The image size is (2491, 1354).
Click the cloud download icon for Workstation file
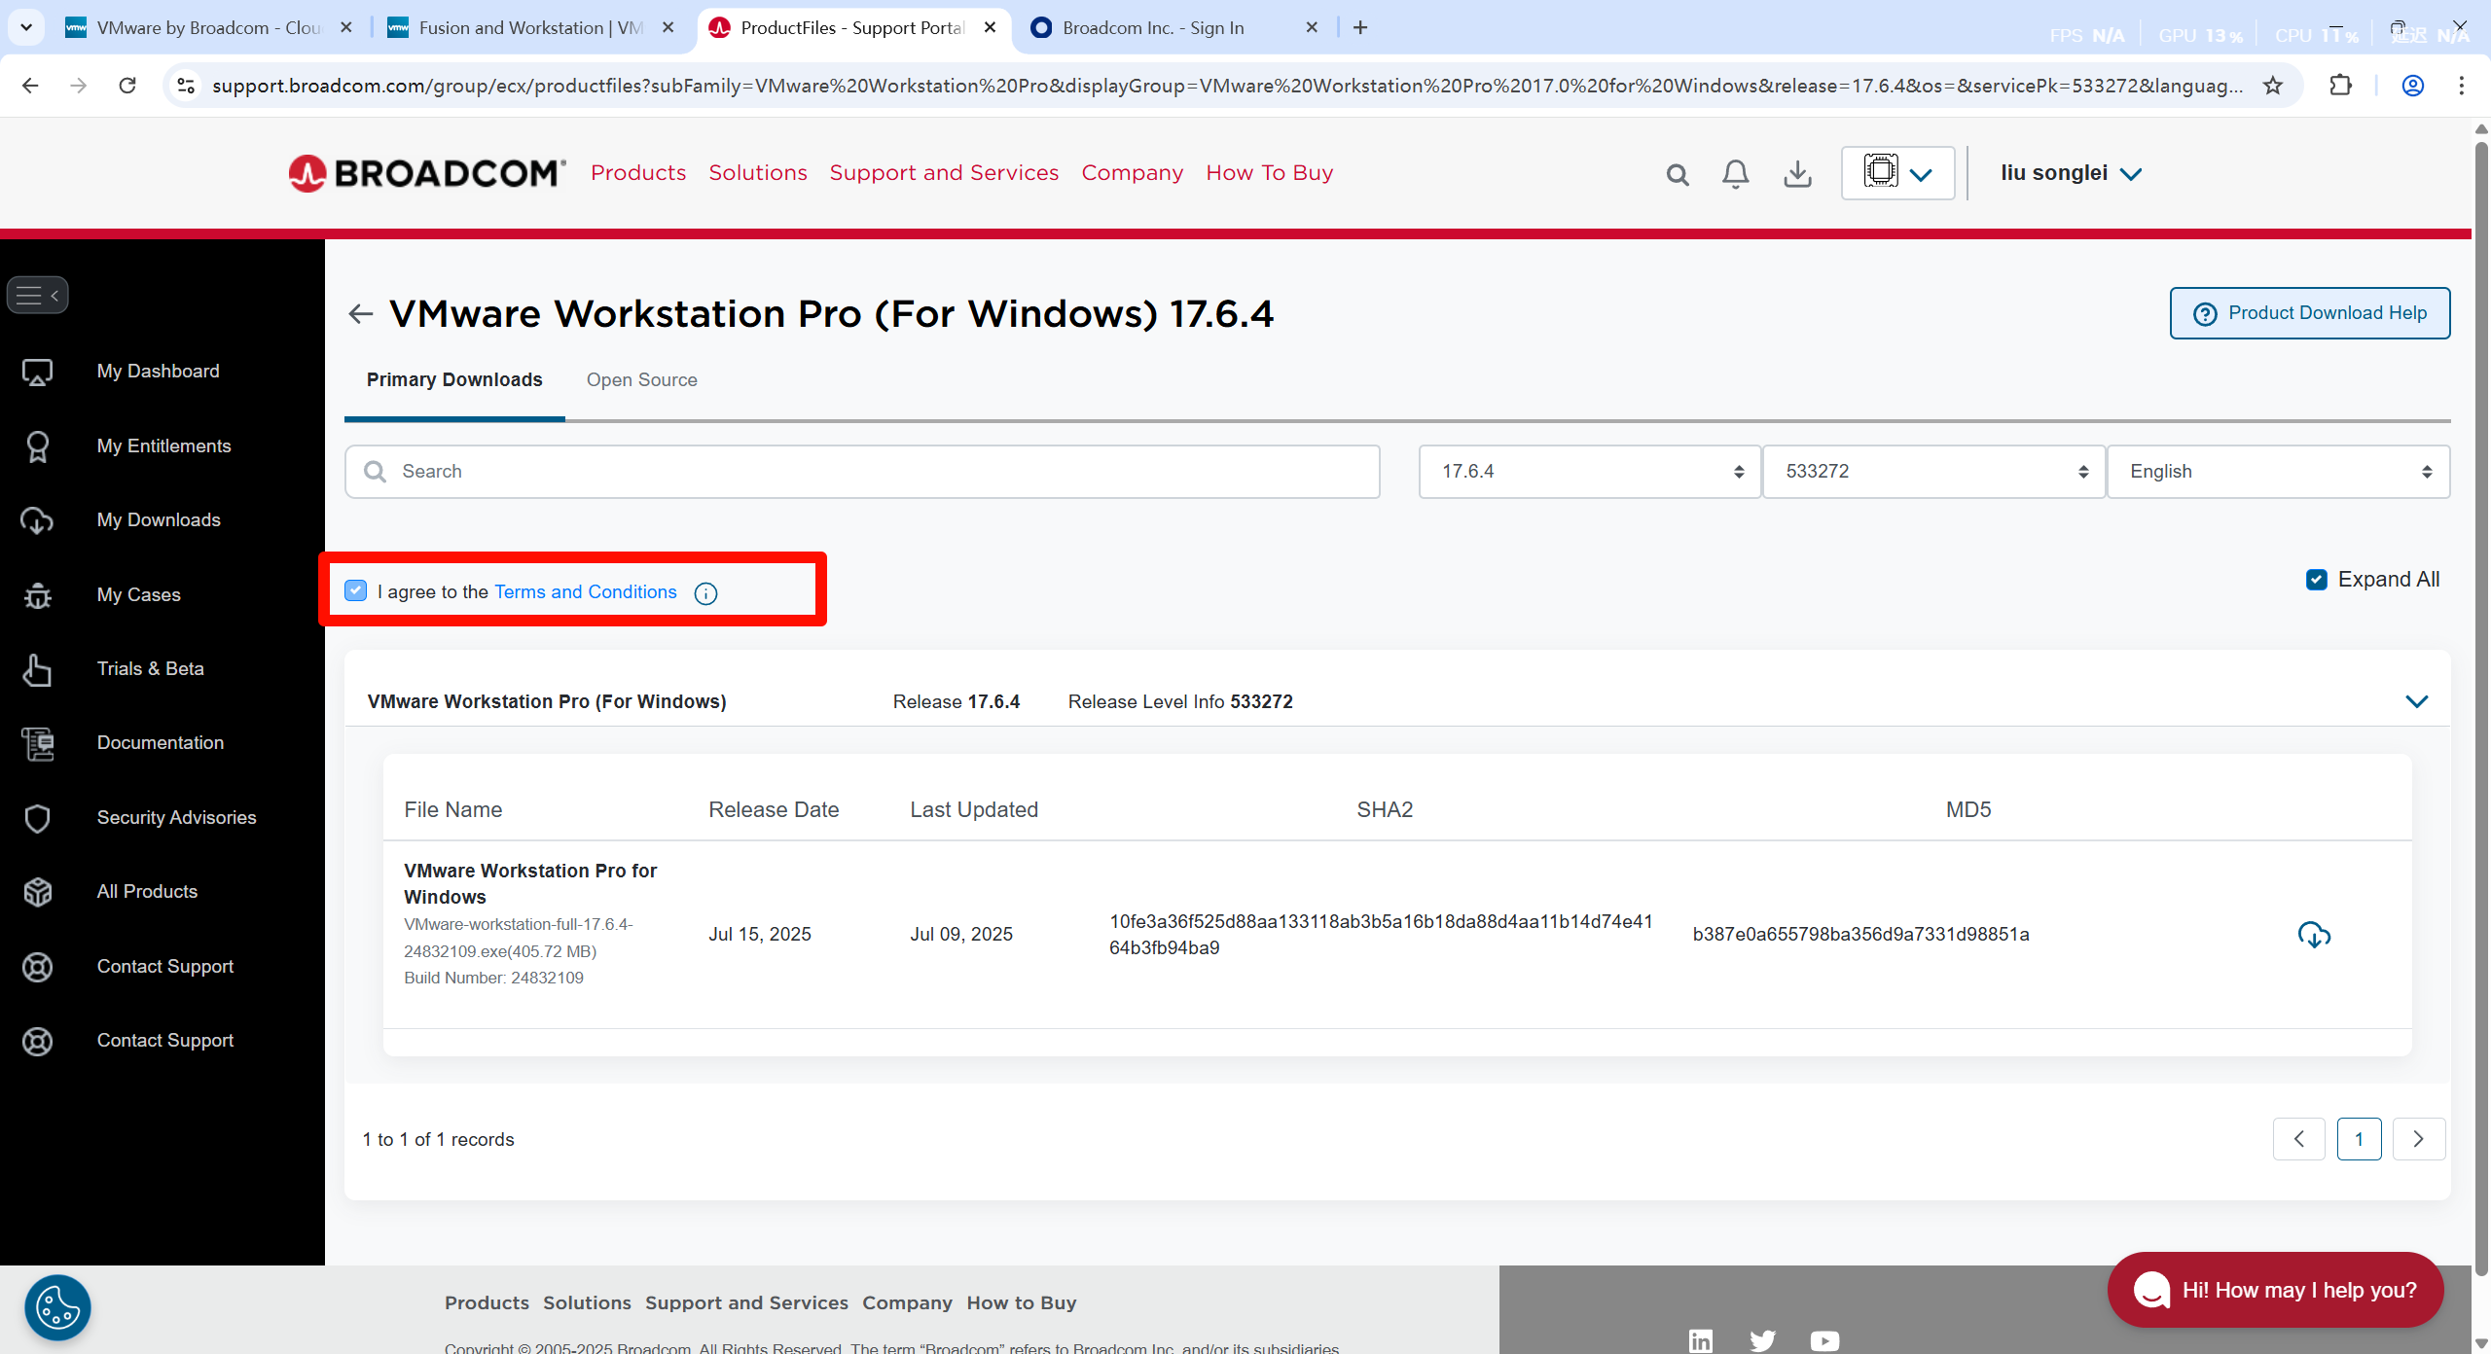(2314, 935)
